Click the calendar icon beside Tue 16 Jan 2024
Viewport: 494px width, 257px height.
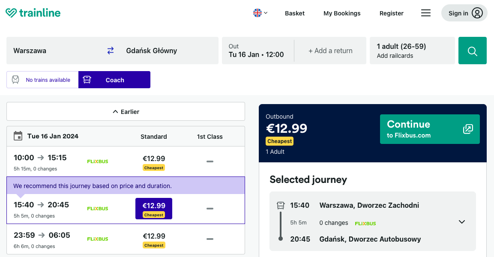18,136
